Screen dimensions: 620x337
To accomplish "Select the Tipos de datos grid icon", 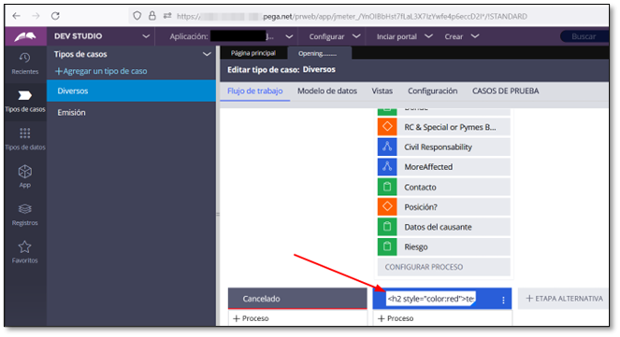I will pos(25,133).
